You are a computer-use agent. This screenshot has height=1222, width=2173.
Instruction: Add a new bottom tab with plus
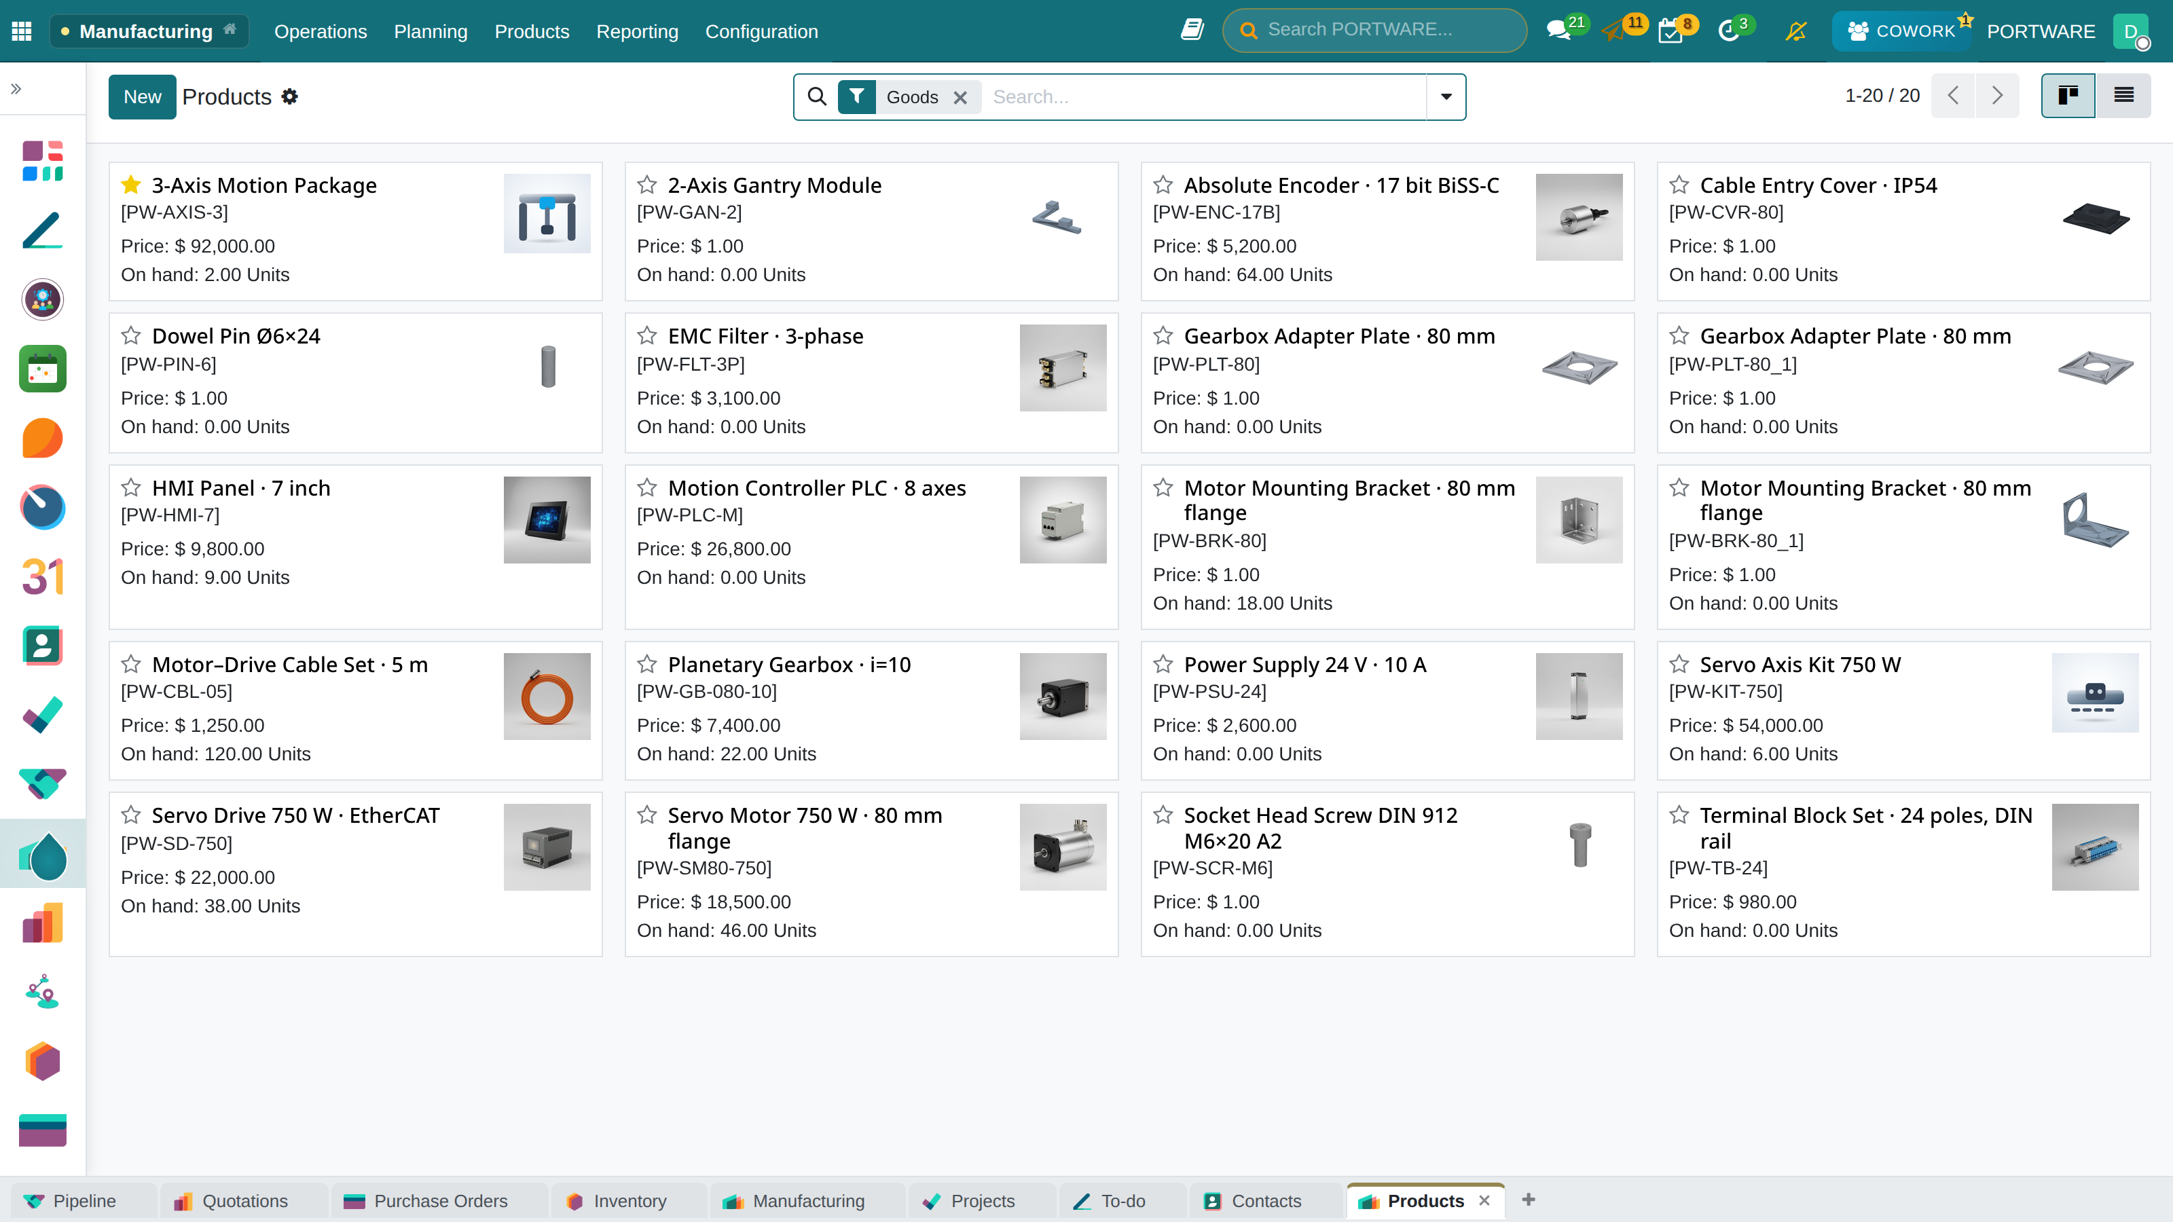point(1529,1200)
